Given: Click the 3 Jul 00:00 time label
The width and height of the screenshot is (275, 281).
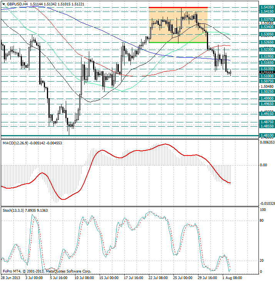Looking at the screenshot, I should pyautogui.click(x=34, y=278).
